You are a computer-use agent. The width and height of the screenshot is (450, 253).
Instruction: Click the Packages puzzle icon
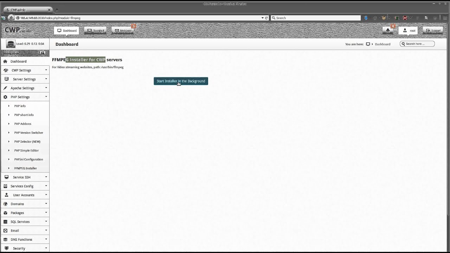tap(5, 213)
